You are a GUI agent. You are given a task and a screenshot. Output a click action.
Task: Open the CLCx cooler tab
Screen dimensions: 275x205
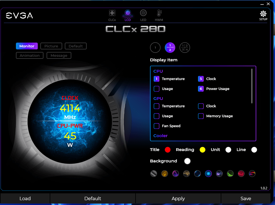point(112,15)
